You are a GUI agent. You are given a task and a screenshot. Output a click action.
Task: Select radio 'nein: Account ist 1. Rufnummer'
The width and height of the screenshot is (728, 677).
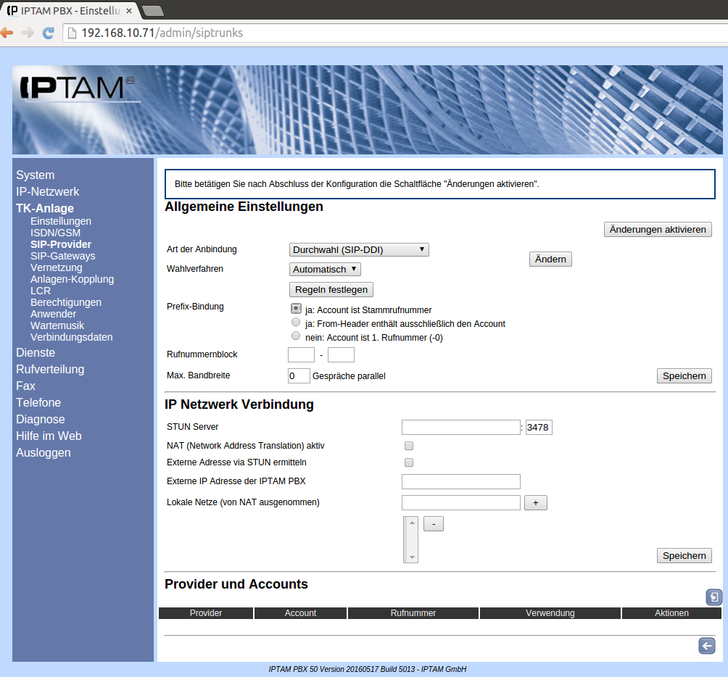point(296,336)
